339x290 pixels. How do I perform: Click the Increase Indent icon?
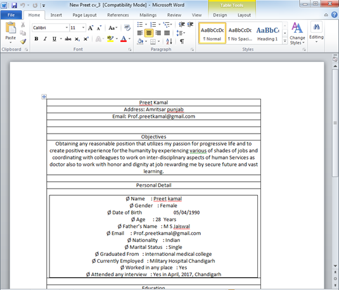click(x=190, y=25)
